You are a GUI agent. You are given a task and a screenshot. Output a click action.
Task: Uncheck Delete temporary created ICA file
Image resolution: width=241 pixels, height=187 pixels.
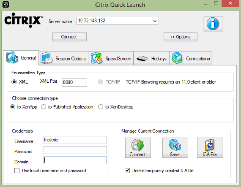click(127, 171)
